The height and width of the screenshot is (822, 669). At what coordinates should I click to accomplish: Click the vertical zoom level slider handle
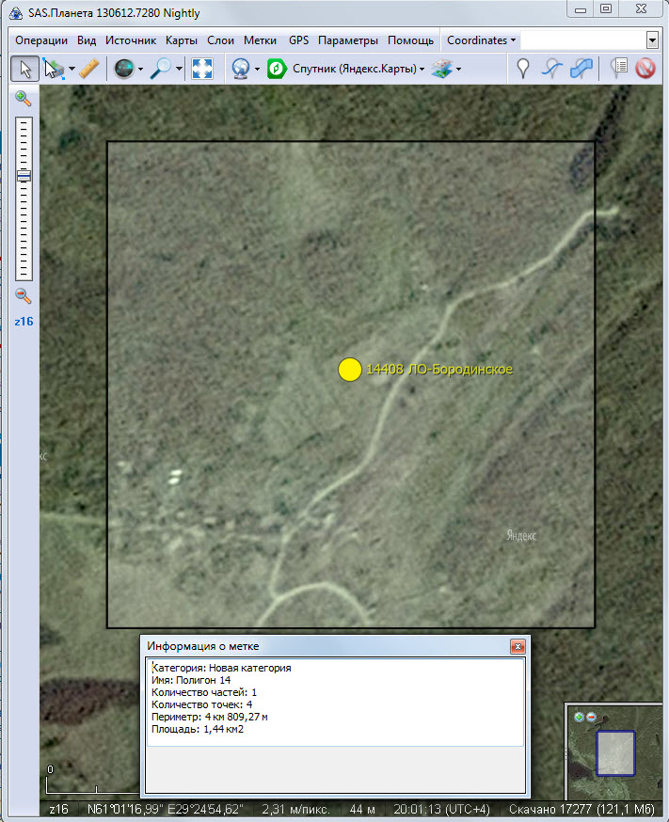[24, 176]
